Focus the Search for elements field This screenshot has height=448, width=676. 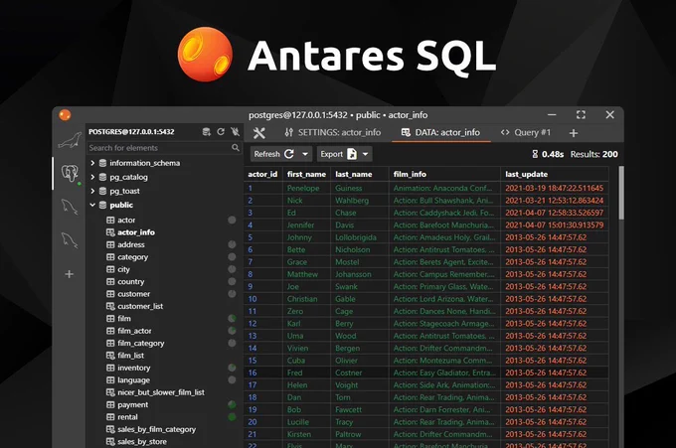pos(164,148)
